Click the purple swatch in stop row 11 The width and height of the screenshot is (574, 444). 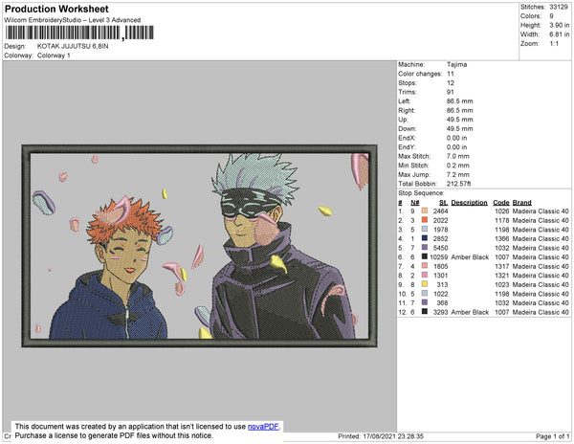pyautogui.click(x=425, y=302)
